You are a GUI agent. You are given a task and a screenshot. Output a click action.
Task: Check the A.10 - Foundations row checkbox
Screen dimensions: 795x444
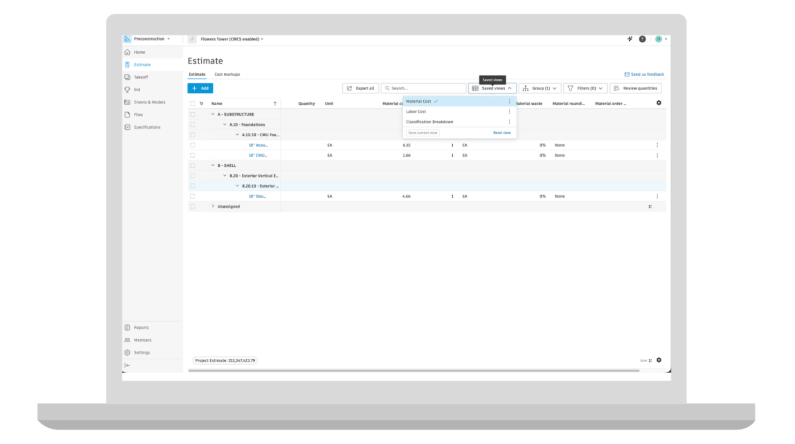click(193, 124)
